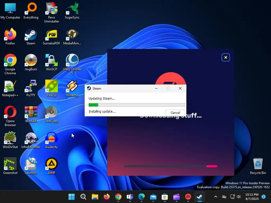Launch Everything search shortcut
The width and height of the screenshot is (271, 203).
tap(31, 11)
